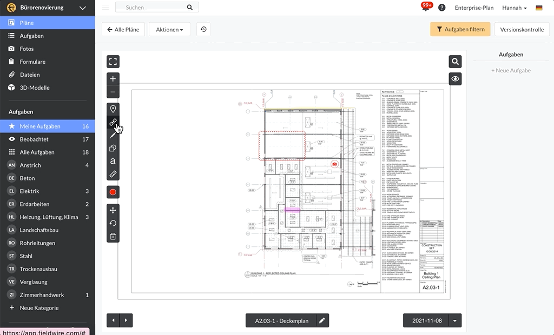Click the 2021-11-08 version date

pos(427,320)
